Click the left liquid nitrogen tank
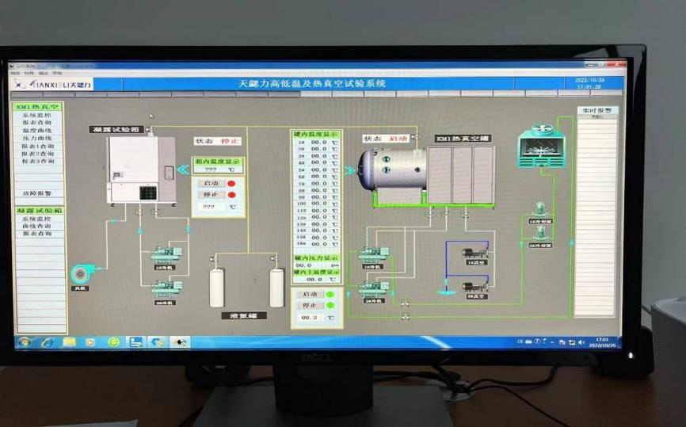Screen dimensions: 686x427 (216, 287)
